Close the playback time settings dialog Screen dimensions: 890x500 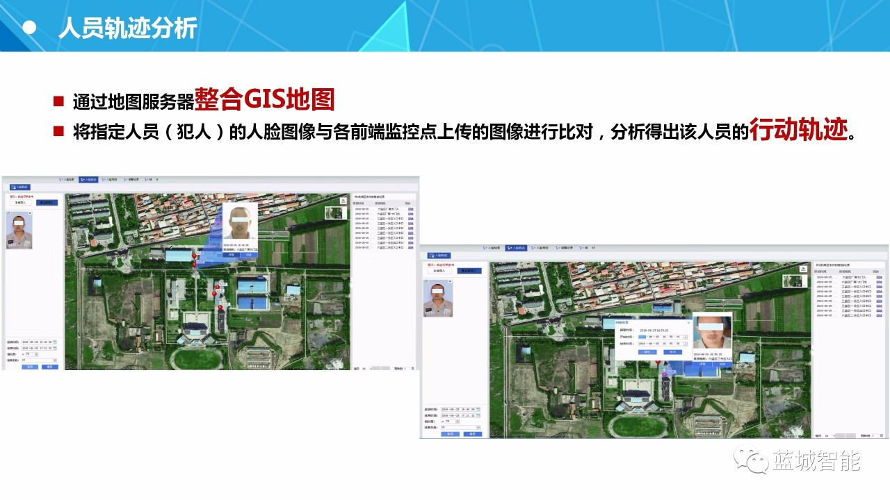(689, 323)
